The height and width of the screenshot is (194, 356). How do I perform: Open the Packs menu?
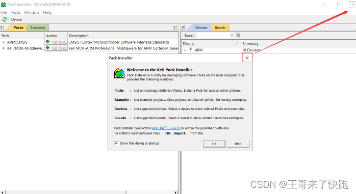coord(15,12)
